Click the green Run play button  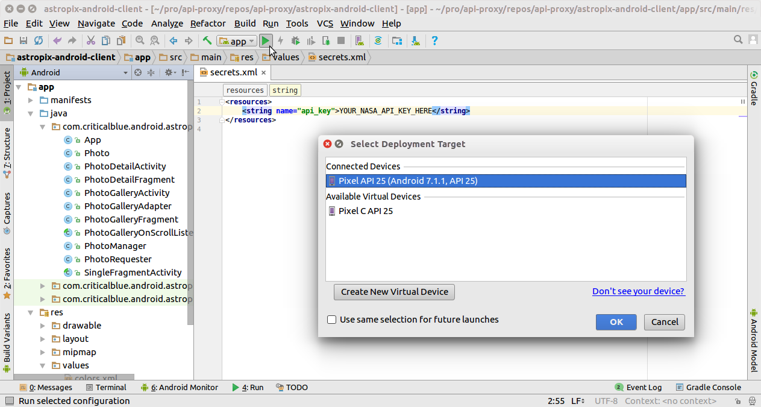point(266,40)
